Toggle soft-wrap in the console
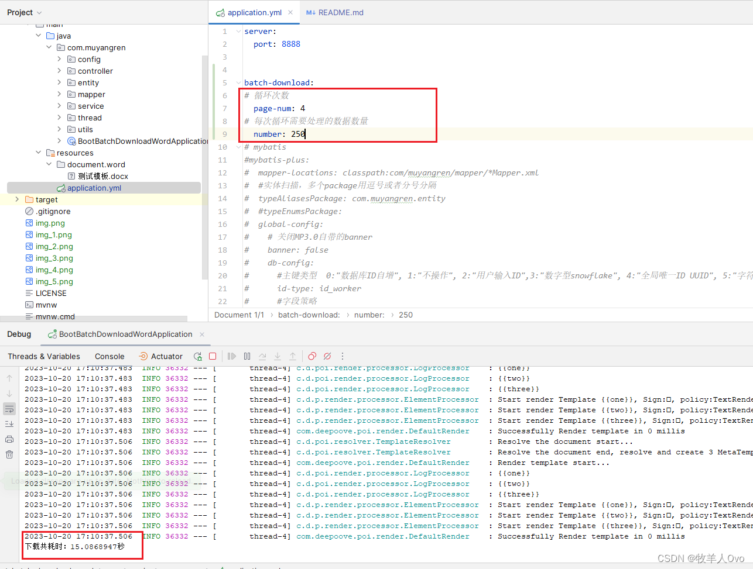This screenshot has width=753, height=569. pos(9,409)
